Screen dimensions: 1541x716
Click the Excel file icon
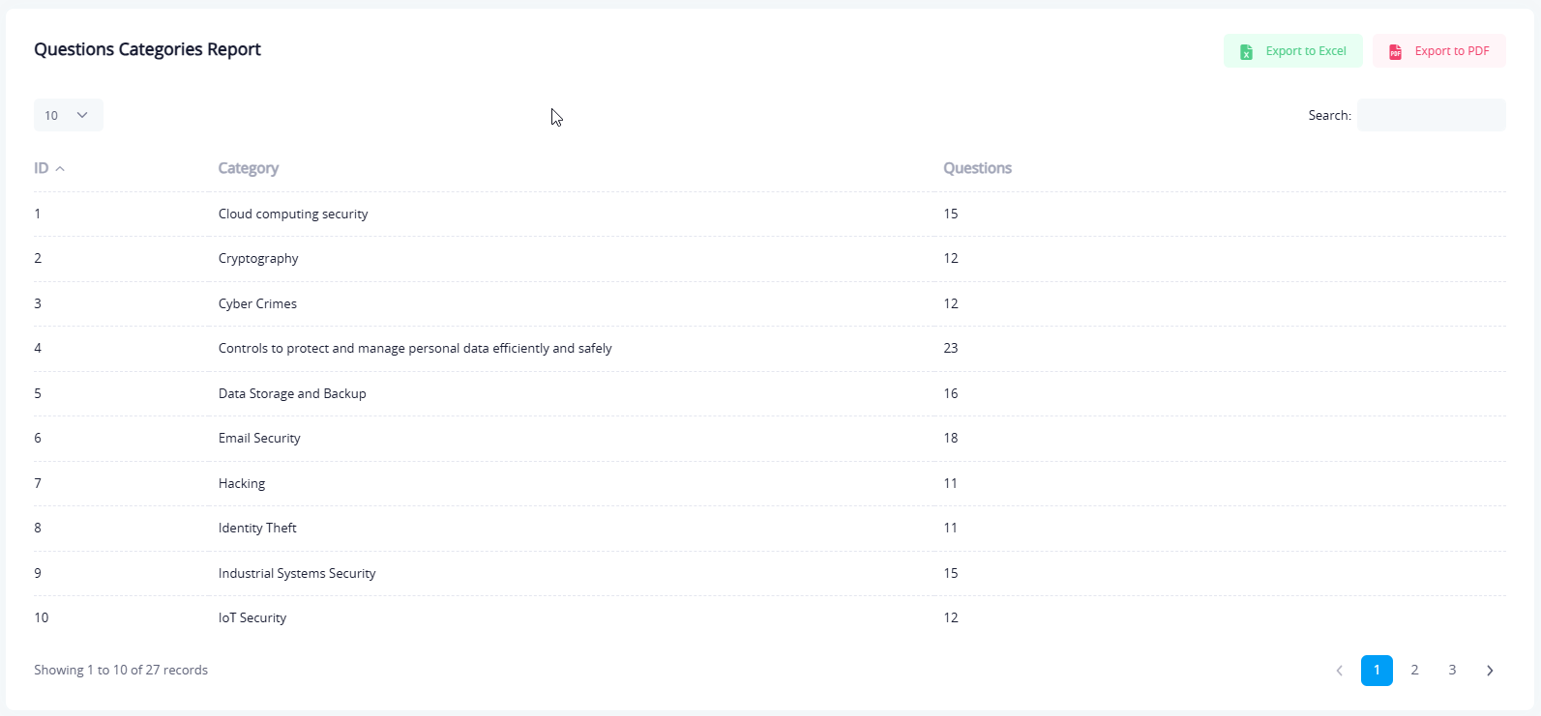coord(1246,52)
